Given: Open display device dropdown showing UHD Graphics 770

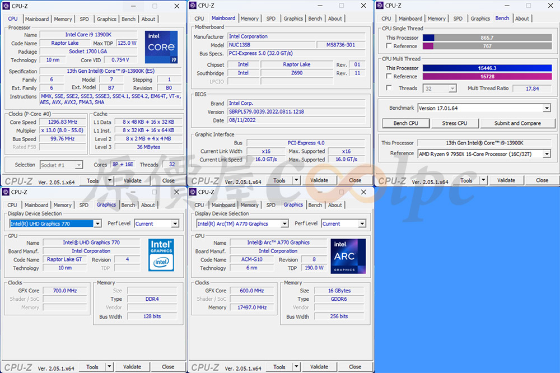Looking at the screenshot, I should pos(97,223).
